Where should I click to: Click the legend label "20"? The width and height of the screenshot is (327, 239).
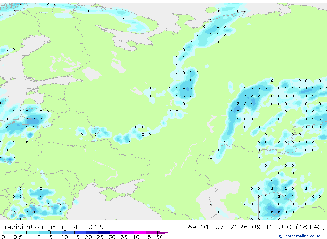tap(88, 237)
